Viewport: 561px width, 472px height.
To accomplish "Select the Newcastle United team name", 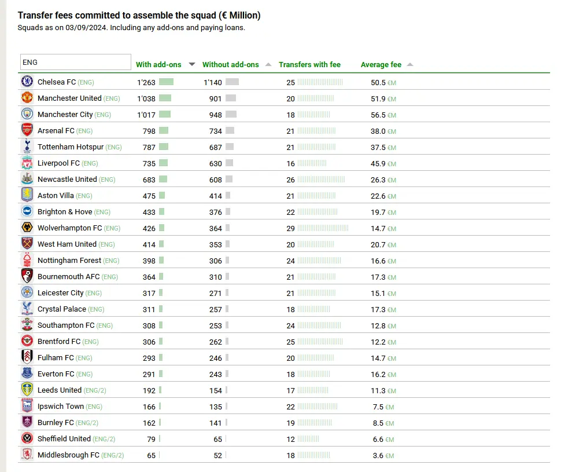I will point(67,179).
